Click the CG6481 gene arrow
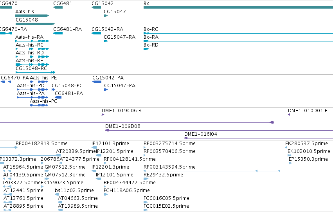 click(x=58, y=7)
